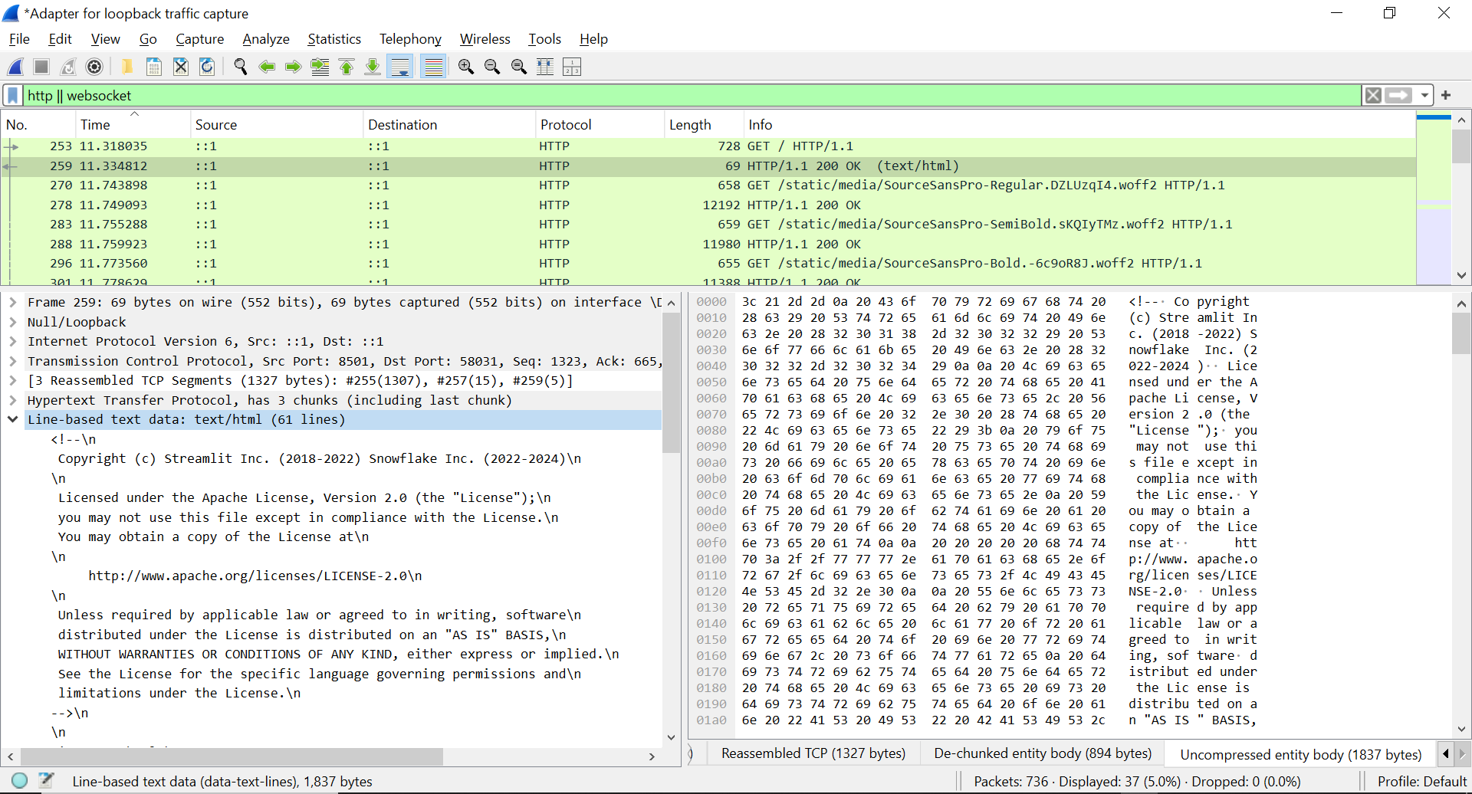Open the Analyze menu
Image resolution: width=1472 pixels, height=794 pixels.
click(266, 39)
